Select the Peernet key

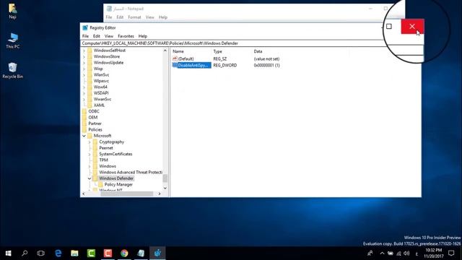pyautogui.click(x=106, y=148)
